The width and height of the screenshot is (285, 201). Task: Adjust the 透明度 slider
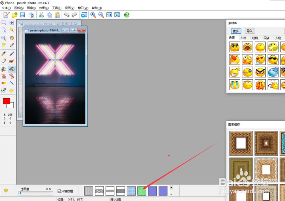[x=36, y=193]
